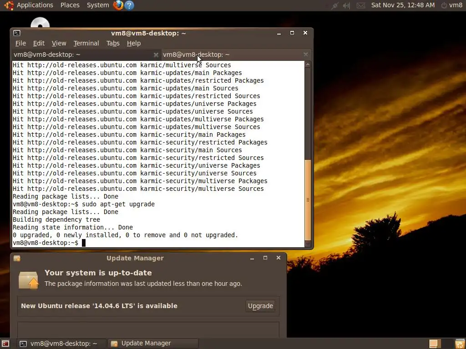Viewport: 466px width, 349px height.
Task: Click 'Your system is up-to-date' heading
Action: pos(98,273)
